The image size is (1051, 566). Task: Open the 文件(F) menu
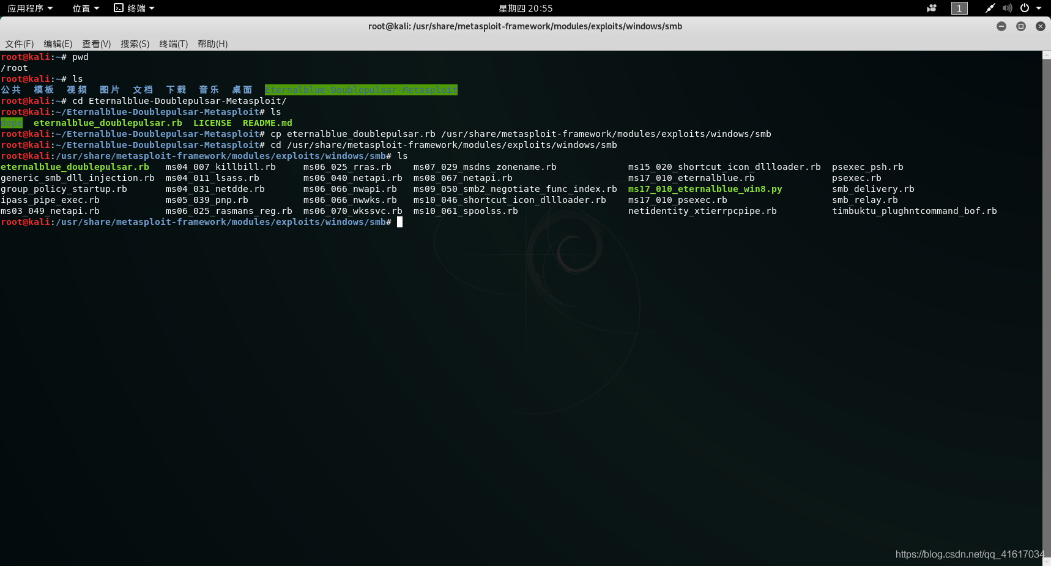tap(19, 43)
